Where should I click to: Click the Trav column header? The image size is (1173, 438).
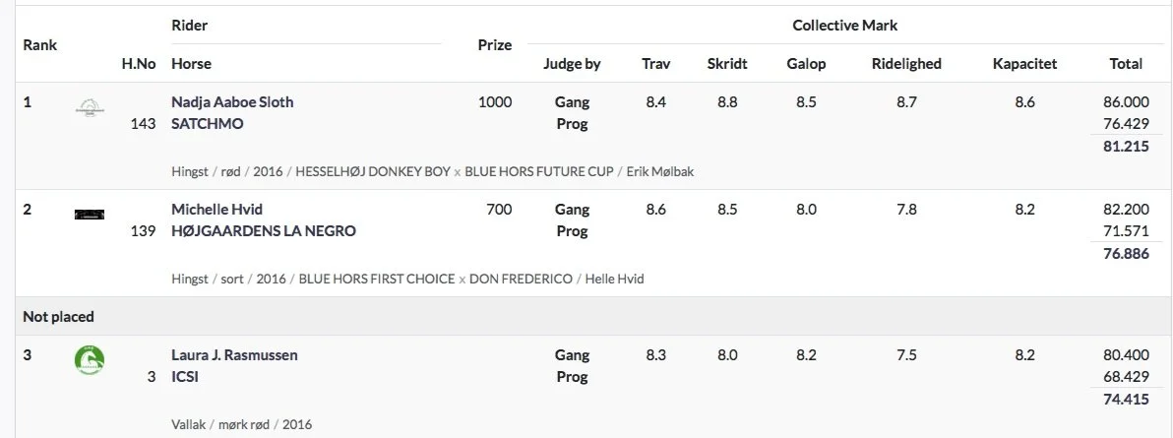click(656, 64)
